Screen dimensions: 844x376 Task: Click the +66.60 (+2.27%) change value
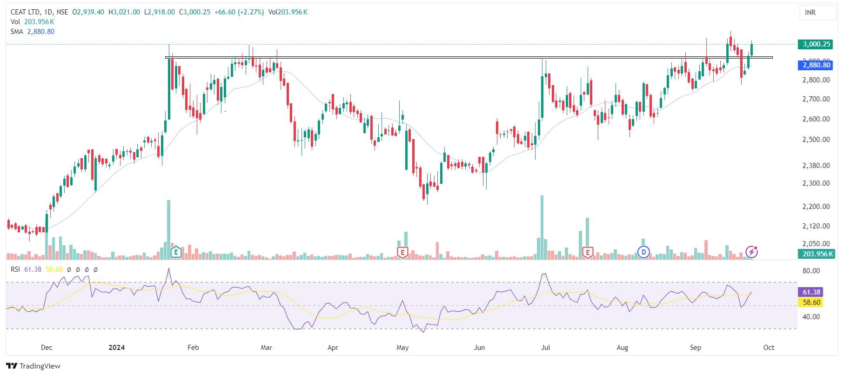(x=239, y=12)
